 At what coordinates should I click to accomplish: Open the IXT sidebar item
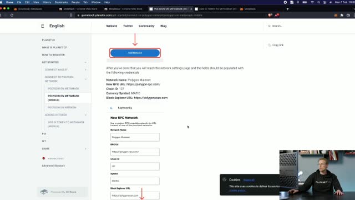(x=44, y=141)
